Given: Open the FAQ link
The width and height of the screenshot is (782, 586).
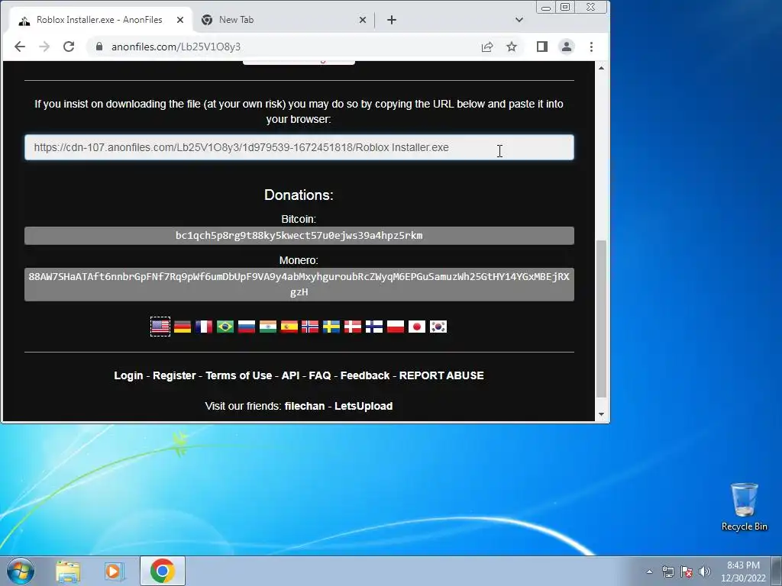Looking at the screenshot, I should 320,375.
